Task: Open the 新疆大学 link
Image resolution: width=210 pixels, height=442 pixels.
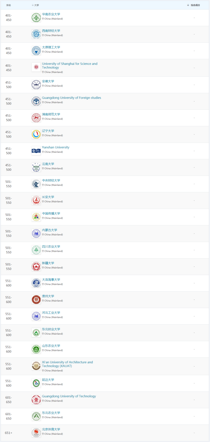Action: click(x=48, y=263)
